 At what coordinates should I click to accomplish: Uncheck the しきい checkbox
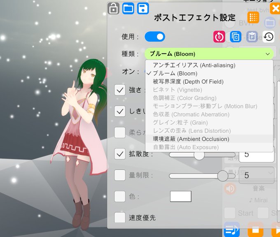point(120,111)
